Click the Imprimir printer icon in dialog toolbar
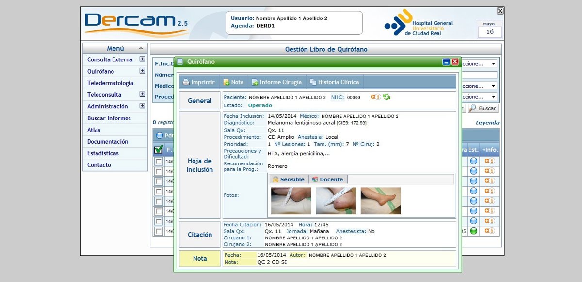The image size is (582, 282). point(186,82)
